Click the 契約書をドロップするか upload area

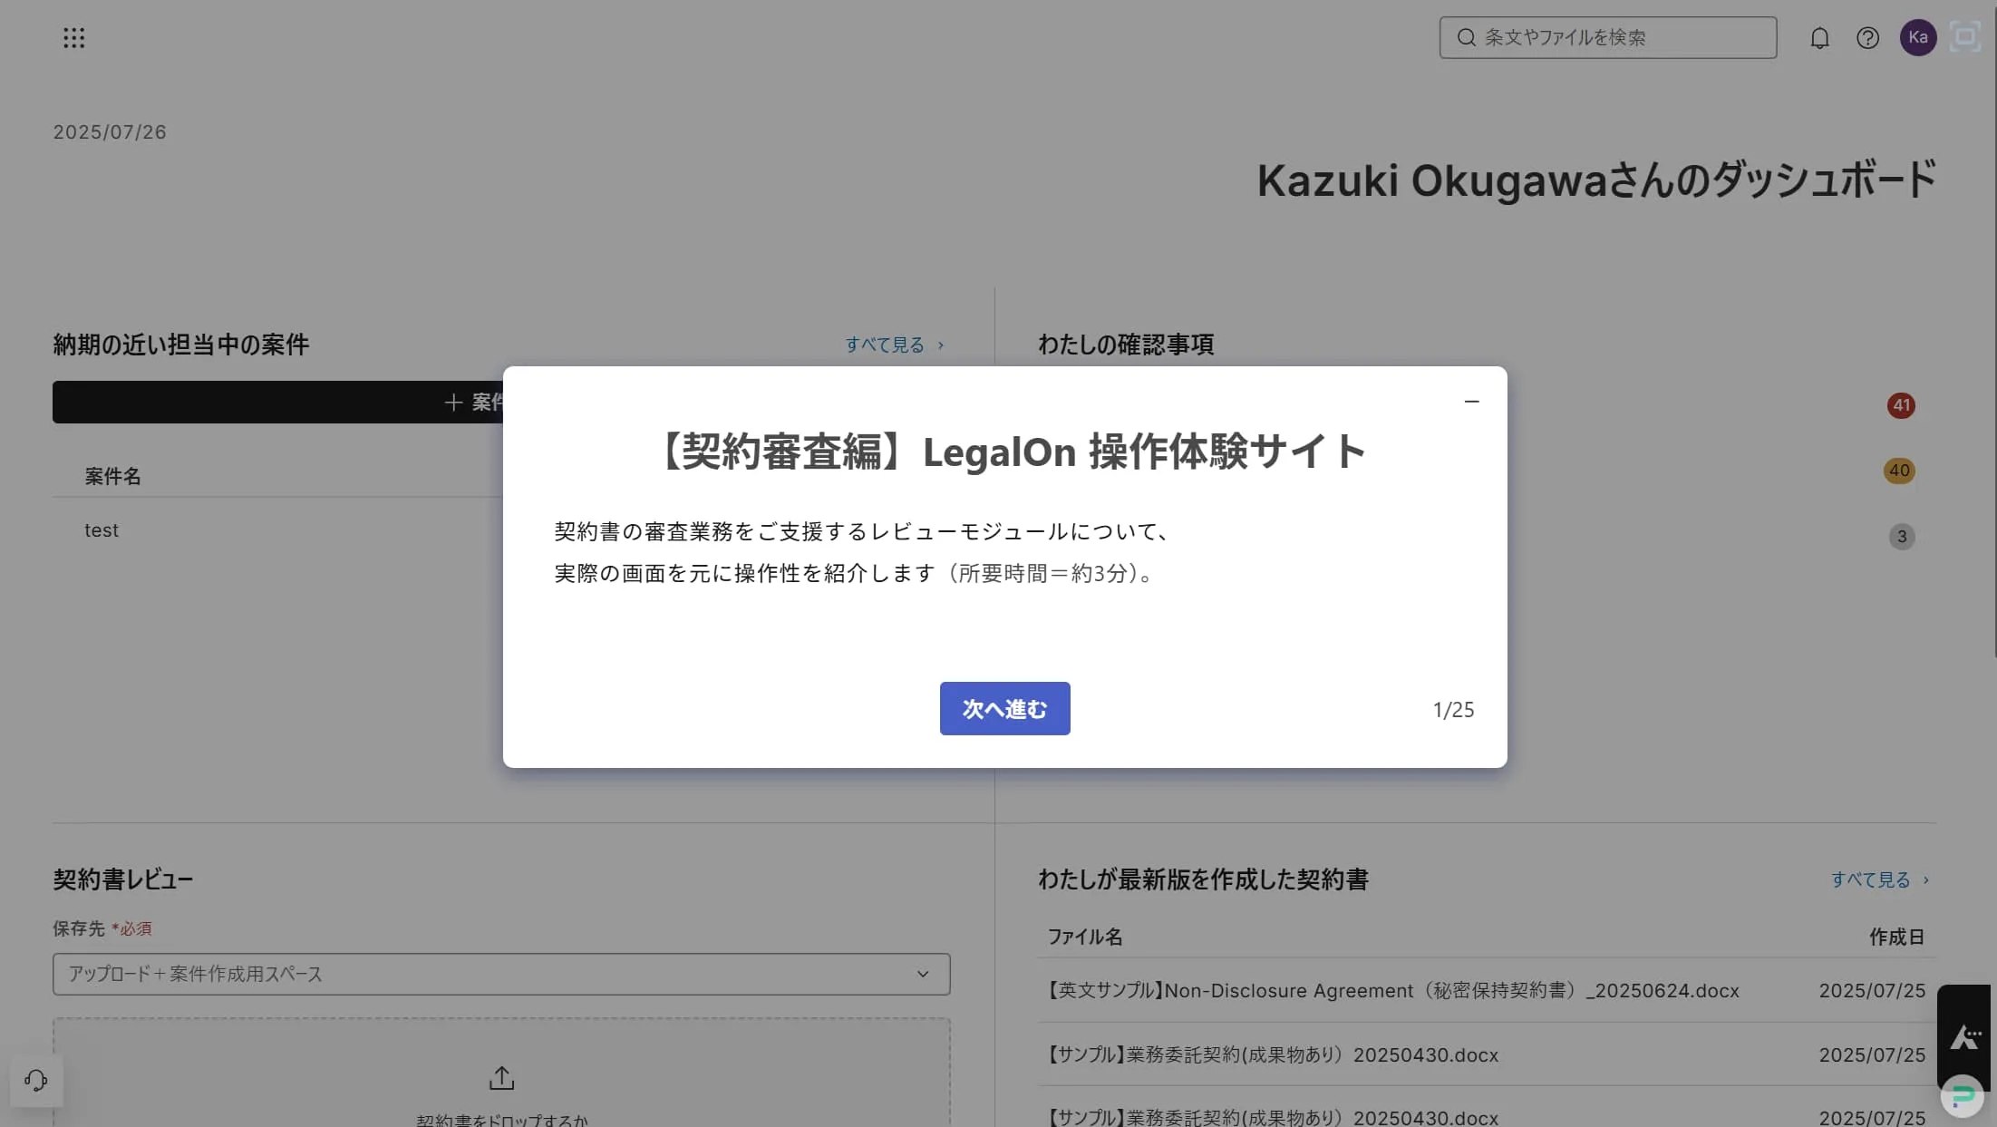[x=501, y=1073]
